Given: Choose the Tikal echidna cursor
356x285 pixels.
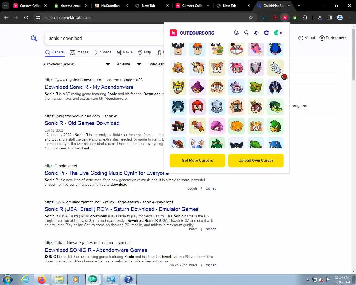Looking at the screenshot, I should coord(217,87).
